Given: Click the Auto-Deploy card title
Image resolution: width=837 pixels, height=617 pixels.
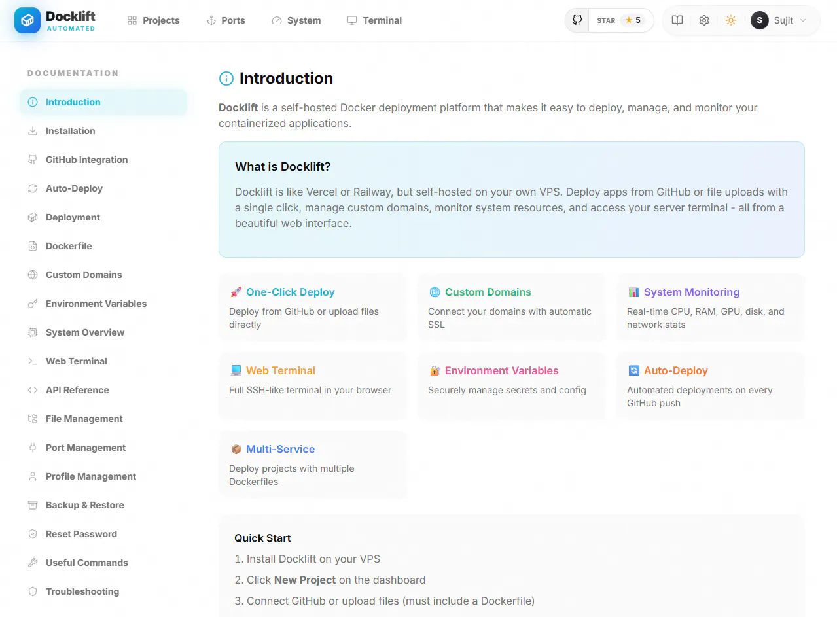Looking at the screenshot, I should click(x=676, y=370).
